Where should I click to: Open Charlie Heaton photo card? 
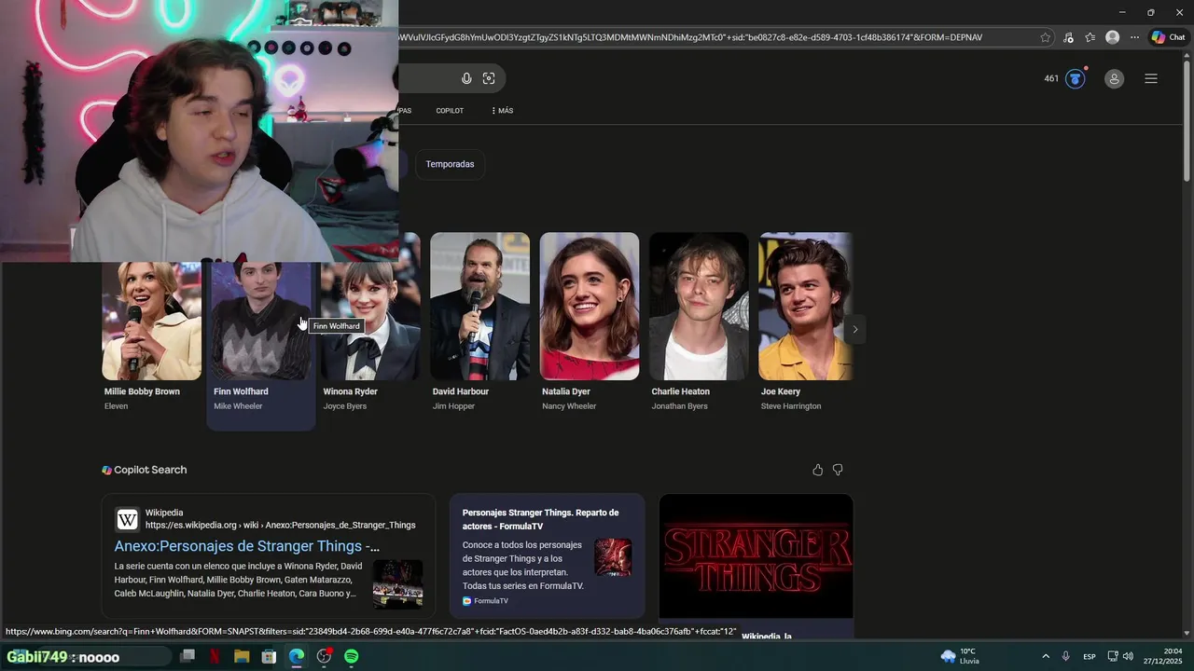[x=699, y=306]
